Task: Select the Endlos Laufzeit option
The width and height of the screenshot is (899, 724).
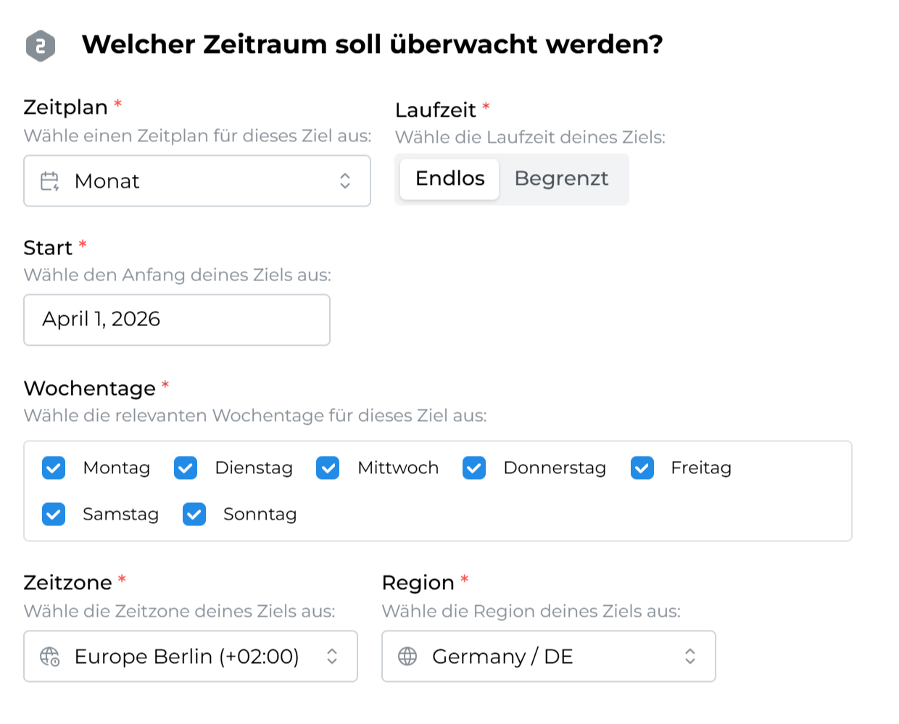Action: click(x=449, y=179)
